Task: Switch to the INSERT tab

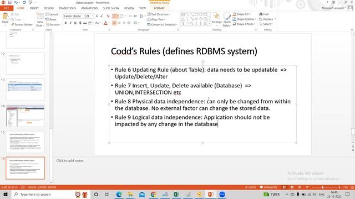Action: (34, 8)
